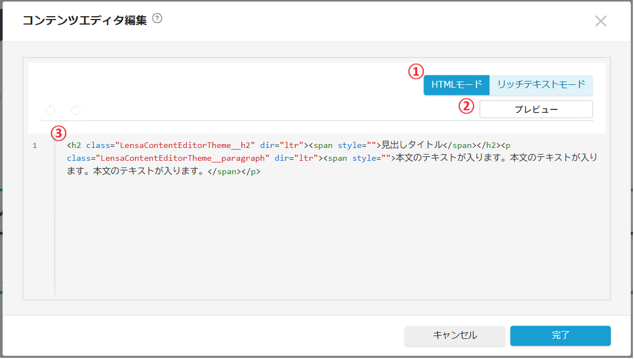Select line number 1 in the gutter

tap(35, 146)
